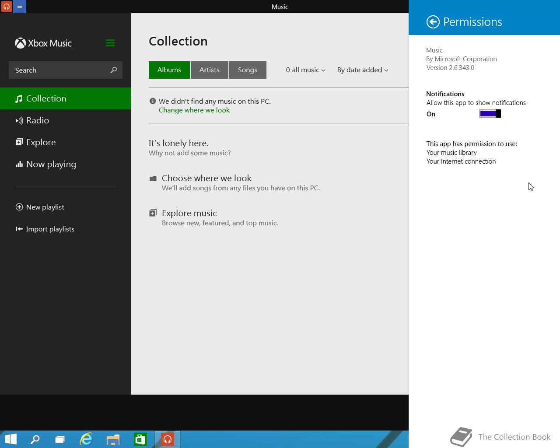
Task: Click 'Change where we look' link
Action: (x=194, y=110)
